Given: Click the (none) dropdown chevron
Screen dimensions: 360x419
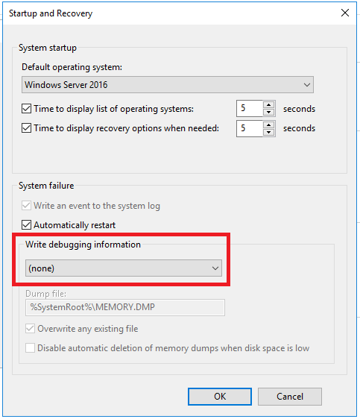Looking at the screenshot, I should 215,268.
